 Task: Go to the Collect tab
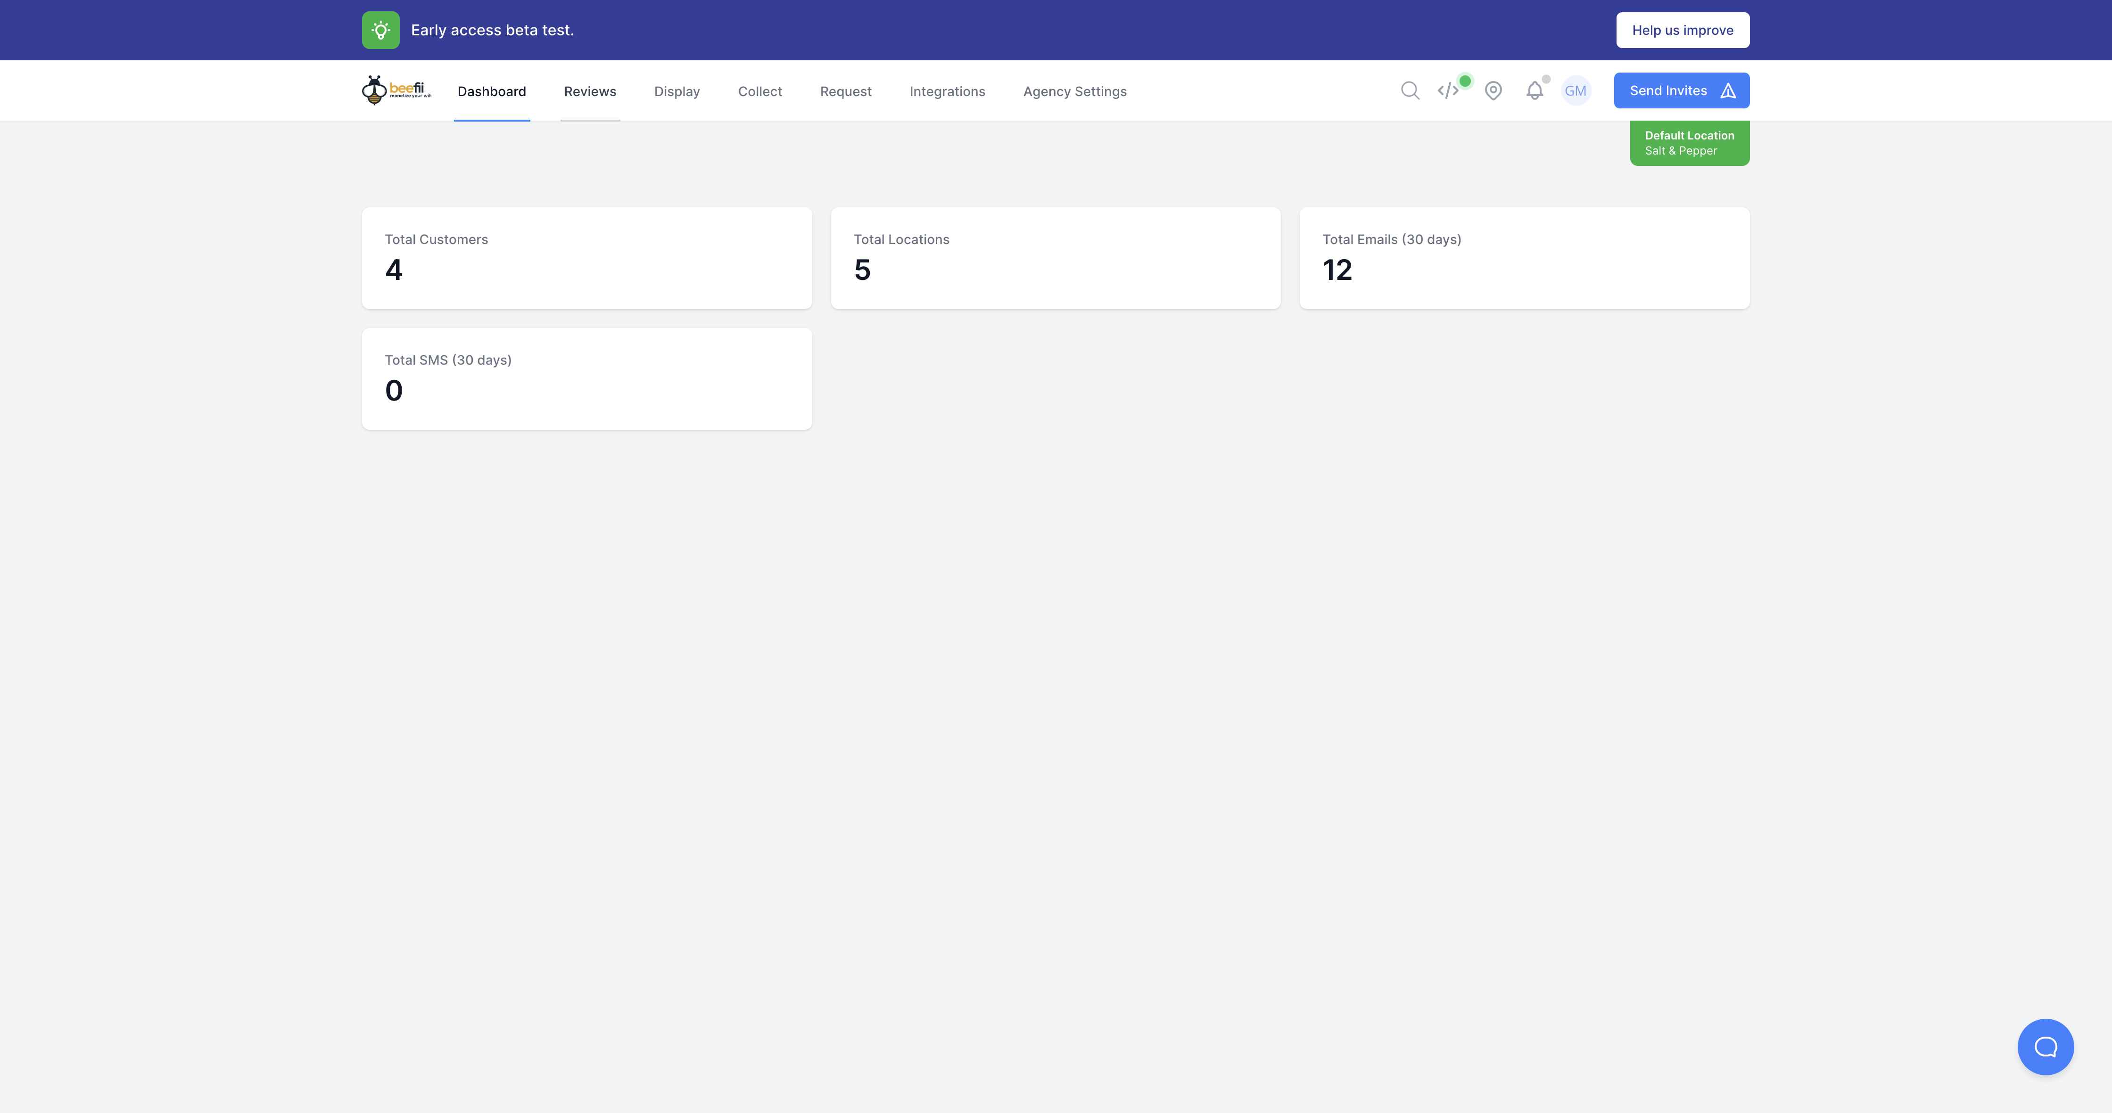pyautogui.click(x=759, y=92)
